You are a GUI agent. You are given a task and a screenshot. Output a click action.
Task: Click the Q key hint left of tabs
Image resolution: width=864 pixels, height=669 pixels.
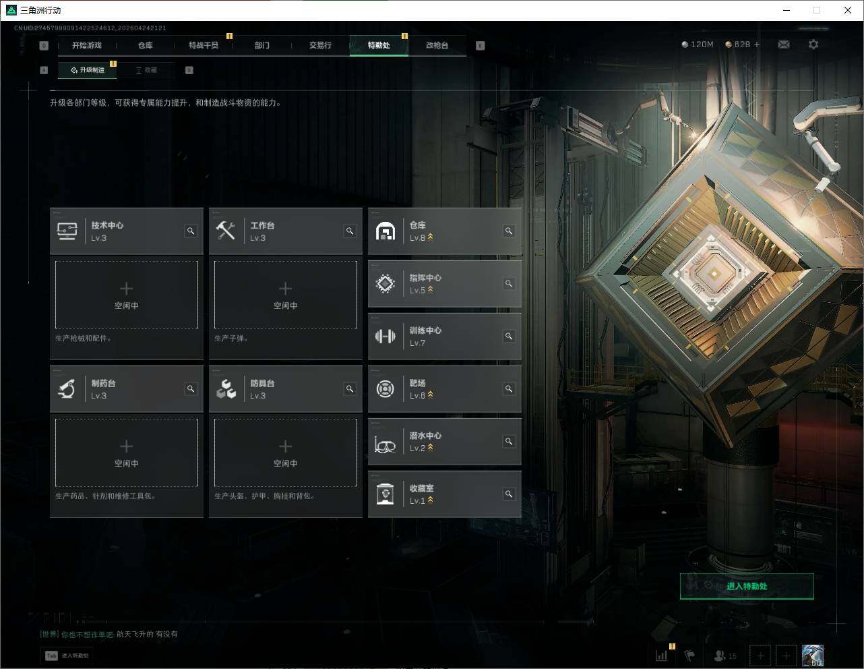coord(44,46)
